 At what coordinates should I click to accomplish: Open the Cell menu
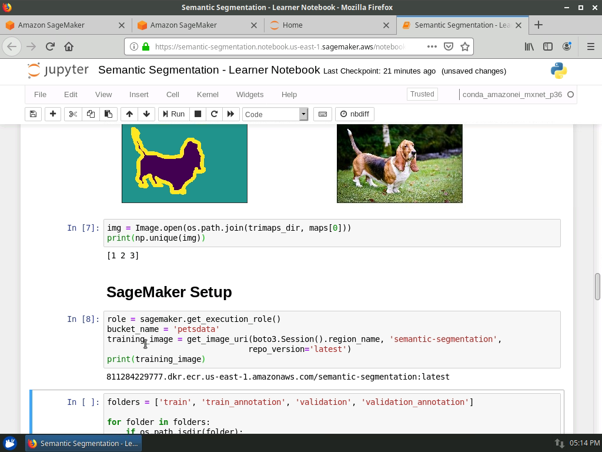pos(173,95)
